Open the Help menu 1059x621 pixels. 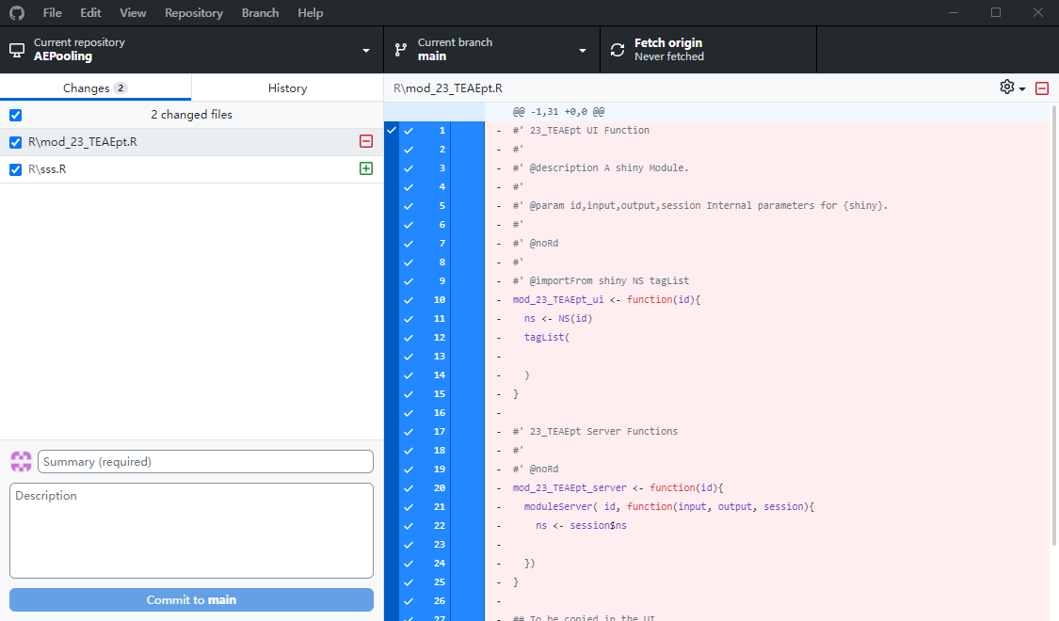(310, 13)
